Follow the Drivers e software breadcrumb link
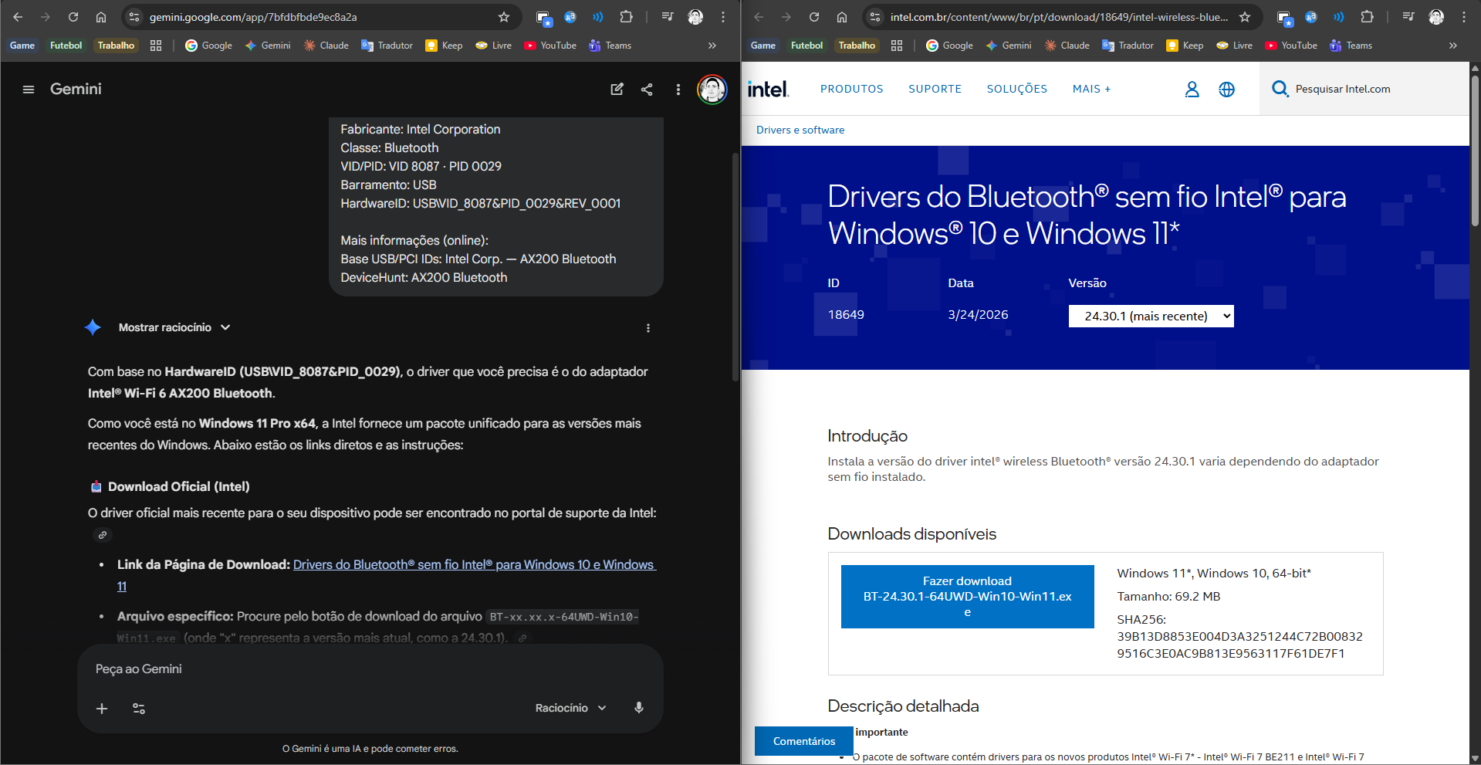The height and width of the screenshot is (765, 1481). click(x=800, y=130)
